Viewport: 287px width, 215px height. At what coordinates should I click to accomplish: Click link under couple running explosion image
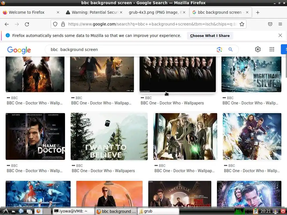[x=101, y=103]
